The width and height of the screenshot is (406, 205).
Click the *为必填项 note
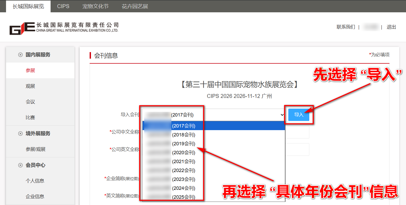pyautogui.click(x=379, y=55)
